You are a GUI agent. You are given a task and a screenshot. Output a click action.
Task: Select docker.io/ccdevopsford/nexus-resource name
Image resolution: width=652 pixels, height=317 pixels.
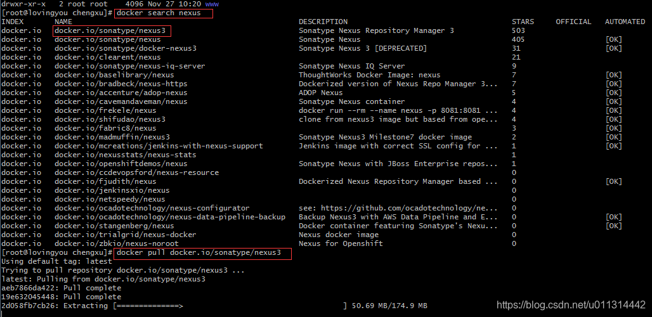tap(136, 172)
